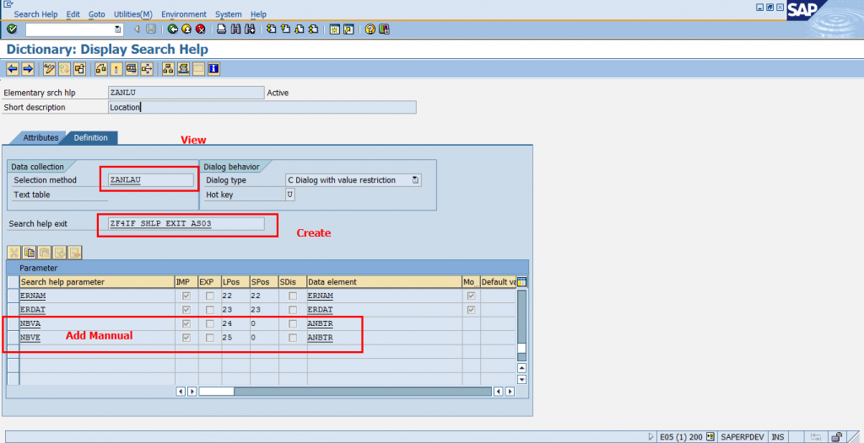The height and width of the screenshot is (443, 864).
Task: Click the Print icon in standard toolbar
Action: pos(222,29)
